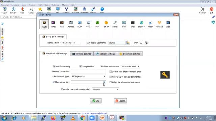The width and height of the screenshot is (216, 121).
Task: Open the SSH-browser type dropdown
Action: pos(88,77)
